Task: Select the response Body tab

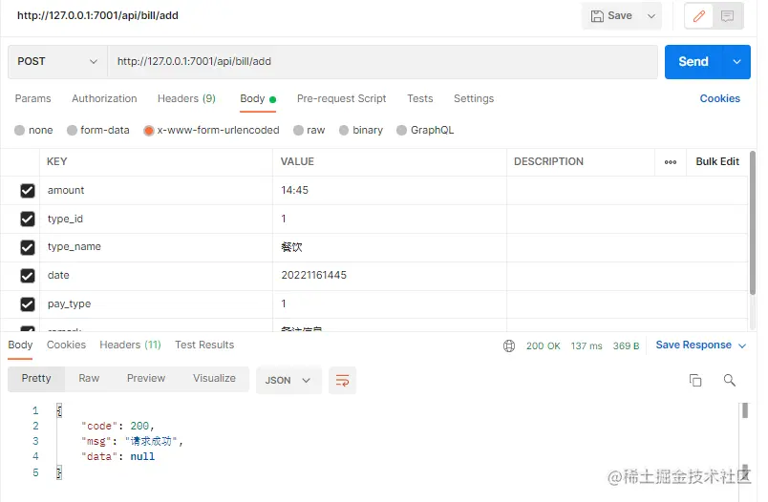Action: [20, 345]
